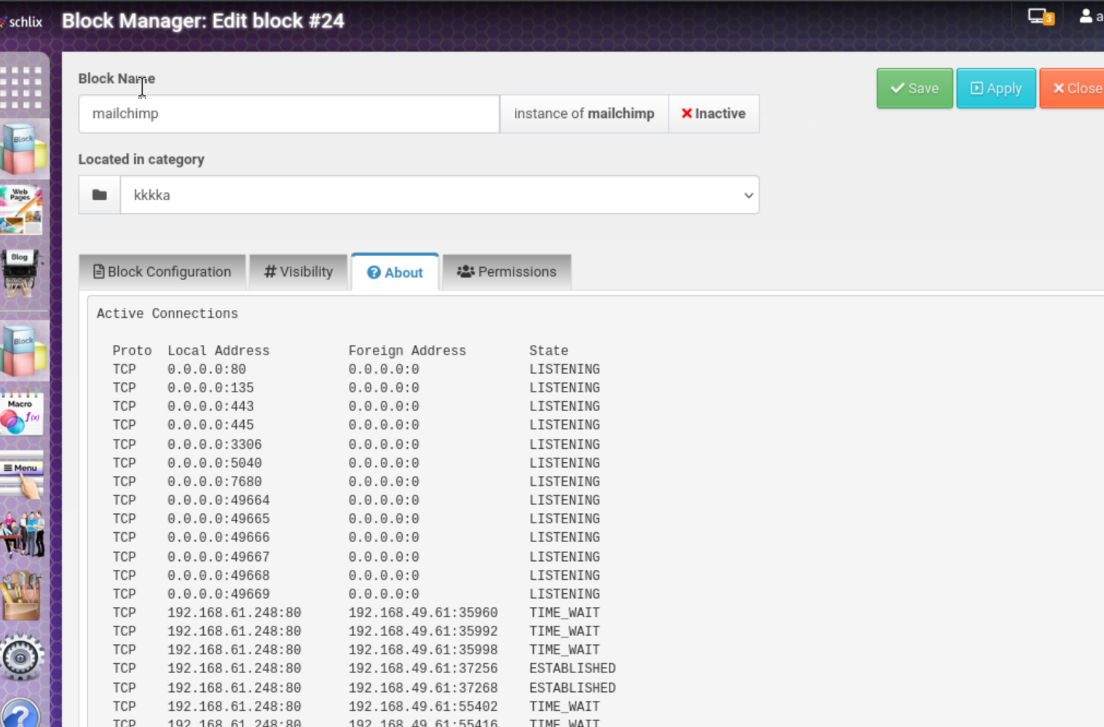Open the Permissions tab
This screenshot has width=1104, height=727.
pos(507,272)
